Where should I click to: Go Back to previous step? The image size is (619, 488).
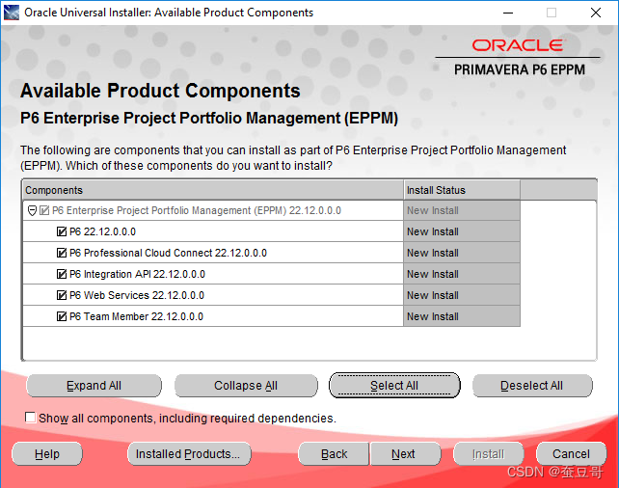point(334,454)
